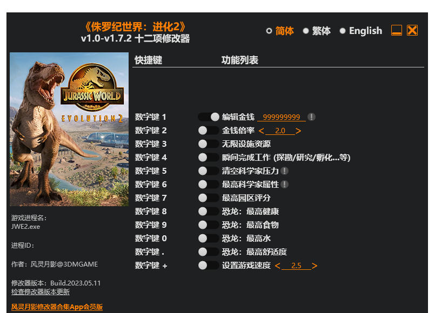Select English language radio button
The image size is (435, 313).
click(343, 31)
